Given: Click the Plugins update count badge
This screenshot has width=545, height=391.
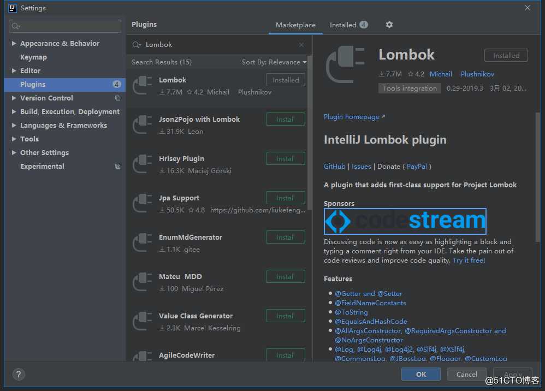Looking at the screenshot, I should click(117, 85).
